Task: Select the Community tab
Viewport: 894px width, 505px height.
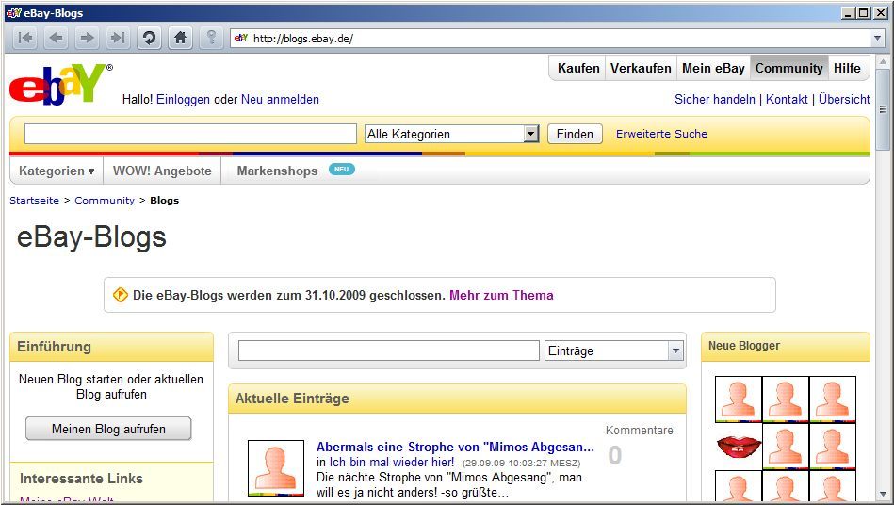Action: 789,69
